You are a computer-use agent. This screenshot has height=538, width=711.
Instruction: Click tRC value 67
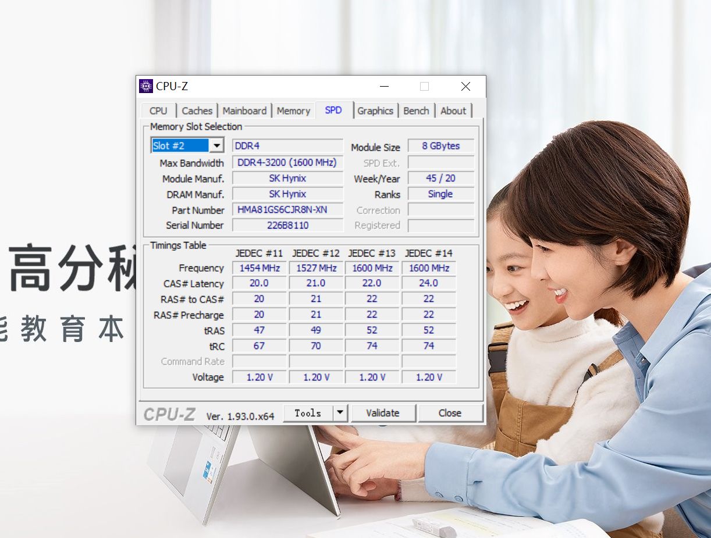[259, 346]
